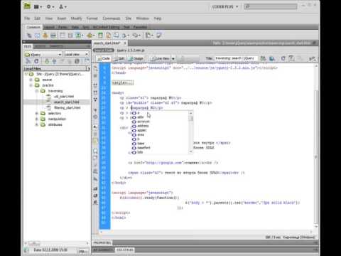
Task: Open the Commands menu
Action: (112, 18)
